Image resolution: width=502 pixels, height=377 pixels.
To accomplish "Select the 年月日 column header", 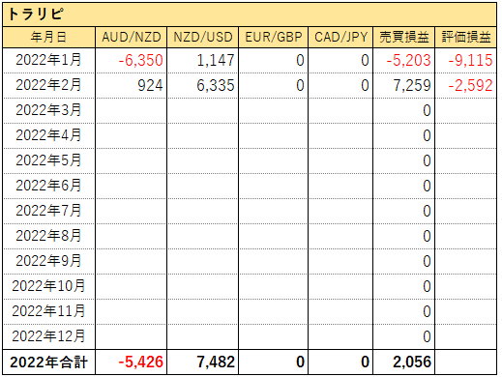I will click(48, 38).
